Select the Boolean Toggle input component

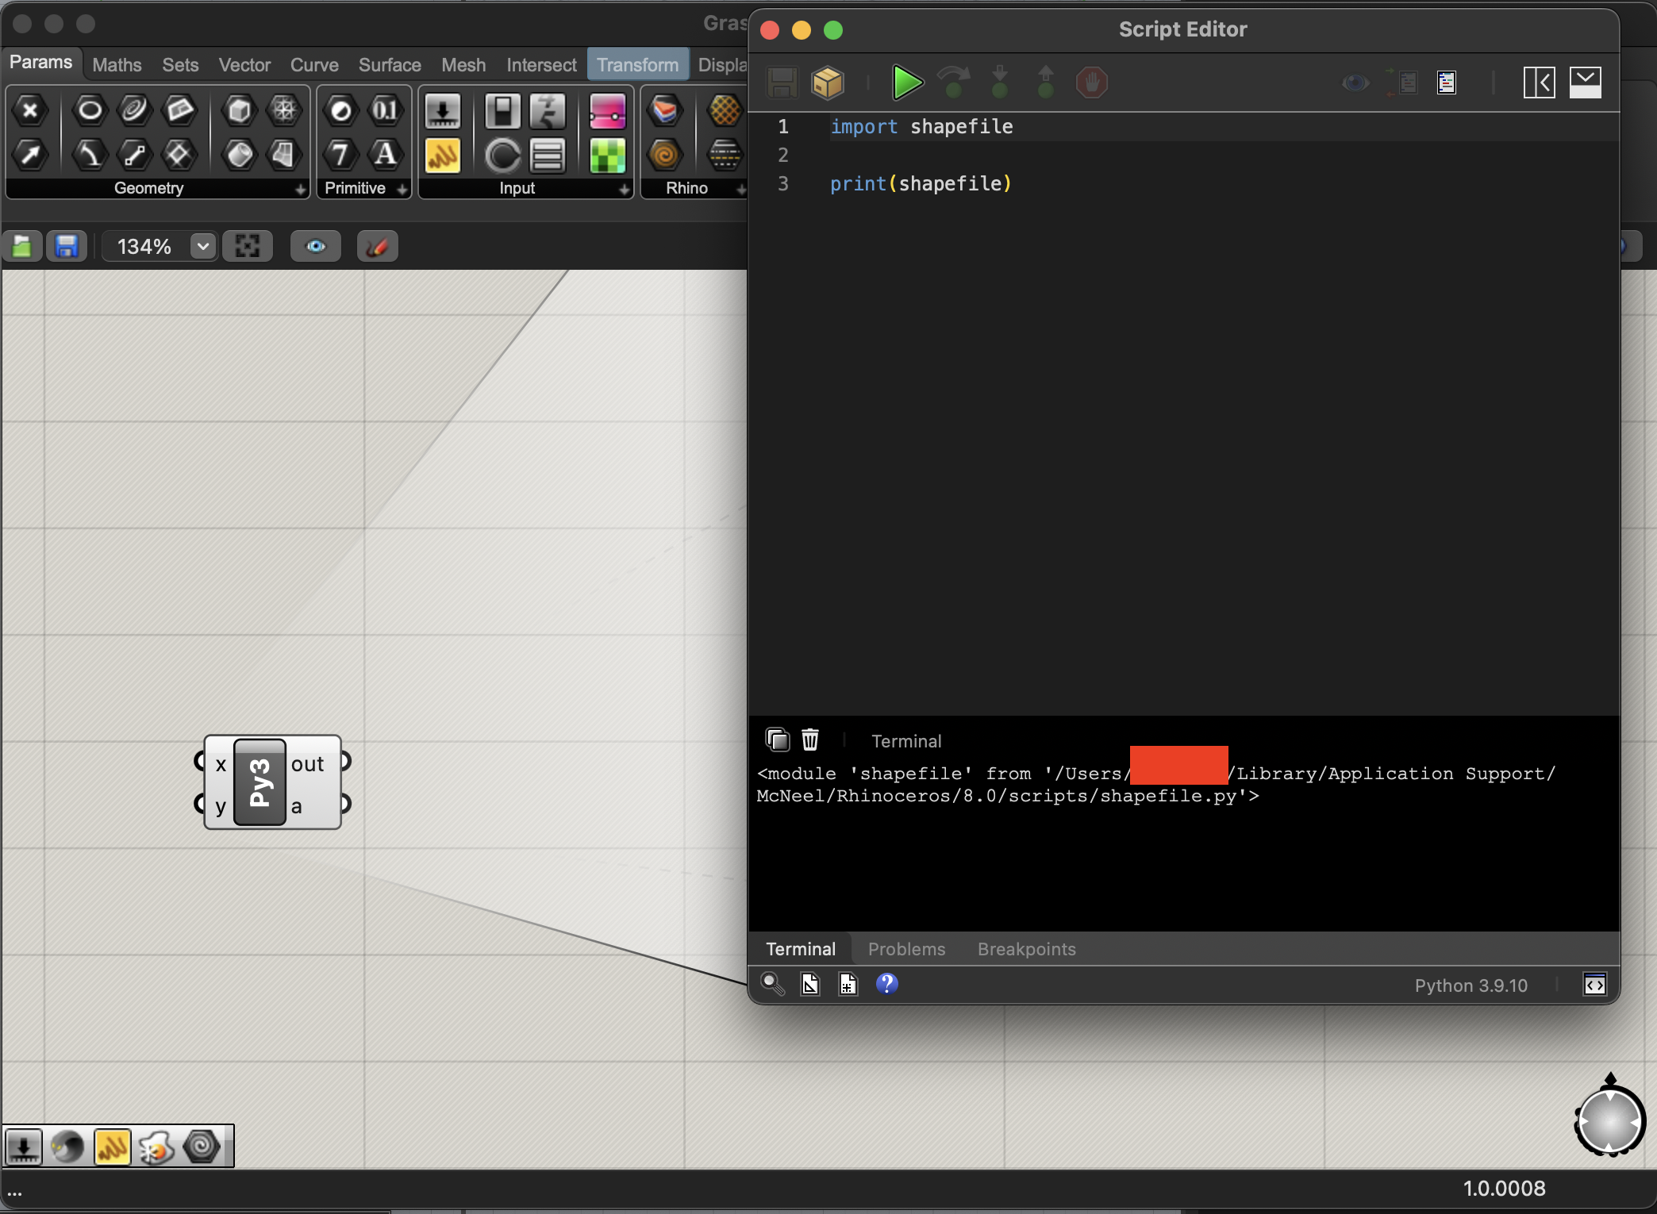coord(502,110)
